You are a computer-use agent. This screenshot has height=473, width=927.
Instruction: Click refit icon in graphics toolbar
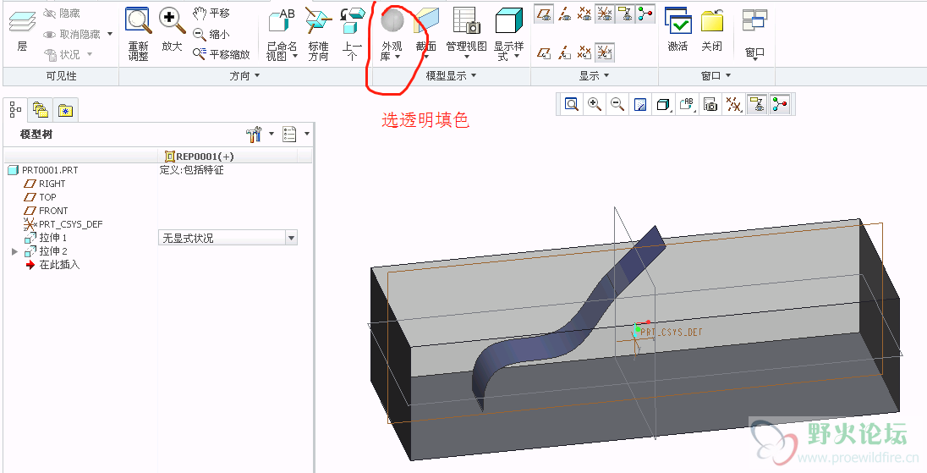coord(572,105)
